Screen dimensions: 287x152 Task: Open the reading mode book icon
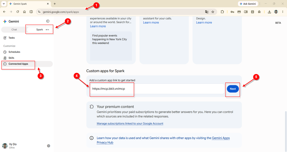coord(246,12)
